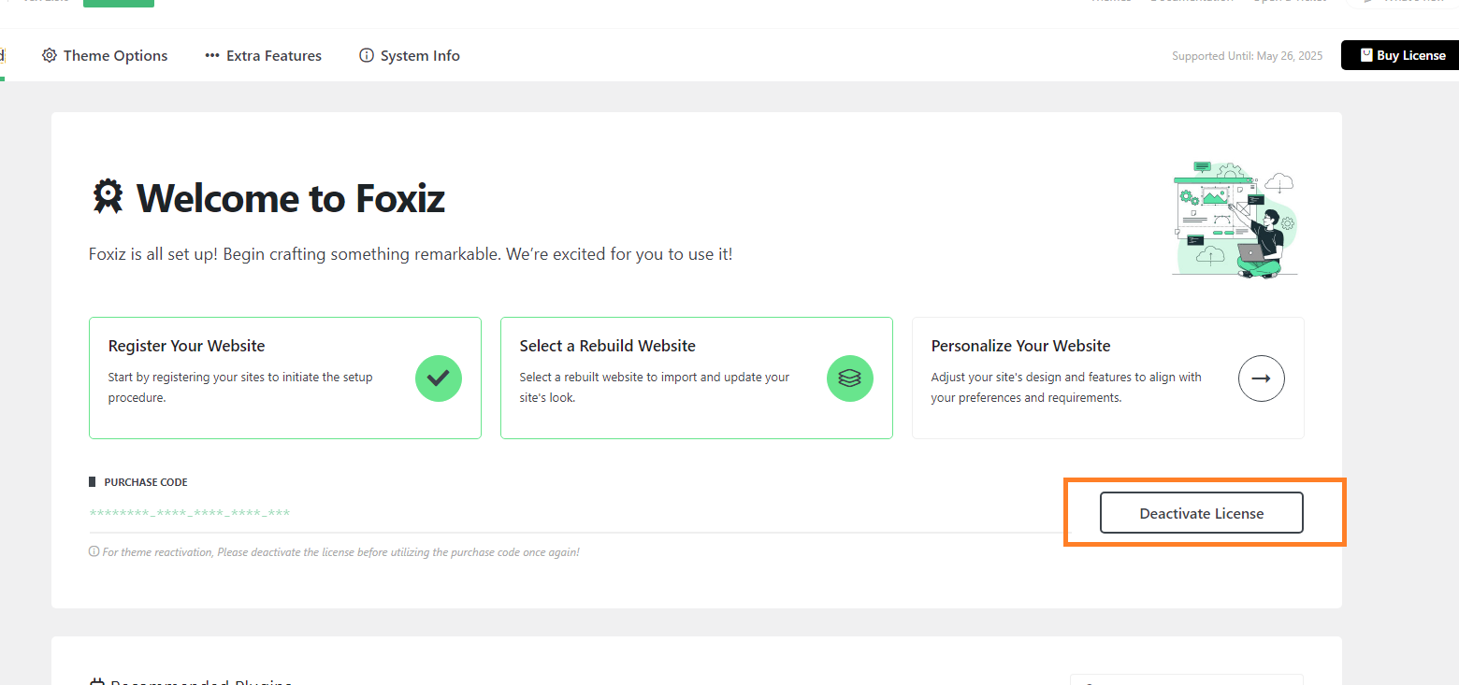This screenshot has width=1459, height=685.
Task: Click the shopping bag icon on Buy License
Action: point(1365,55)
